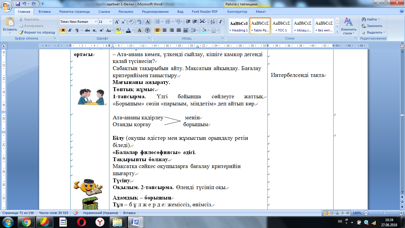Toggle Вставка insert mode in status bar

[129, 213]
